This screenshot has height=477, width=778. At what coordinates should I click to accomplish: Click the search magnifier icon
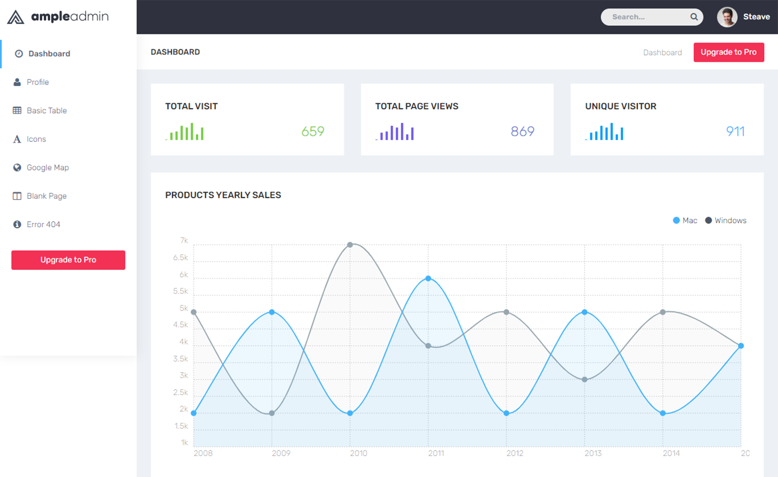694,17
